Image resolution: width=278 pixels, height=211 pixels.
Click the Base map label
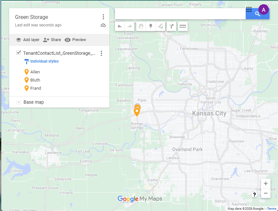34,102
